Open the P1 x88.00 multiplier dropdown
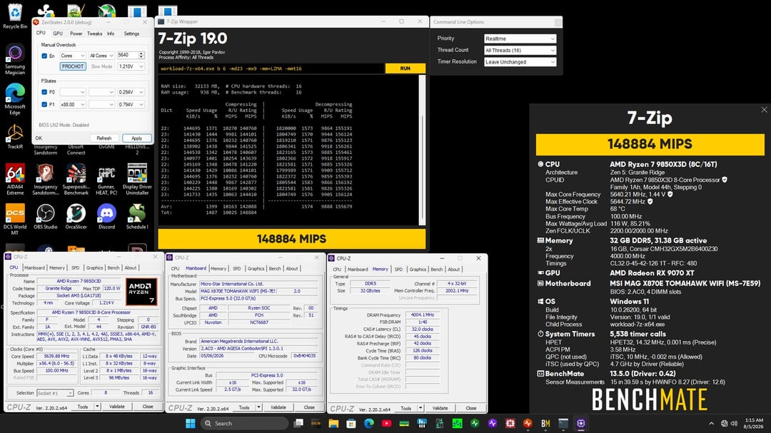This screenshot has height=433, width=771. [x=73, y=104]
